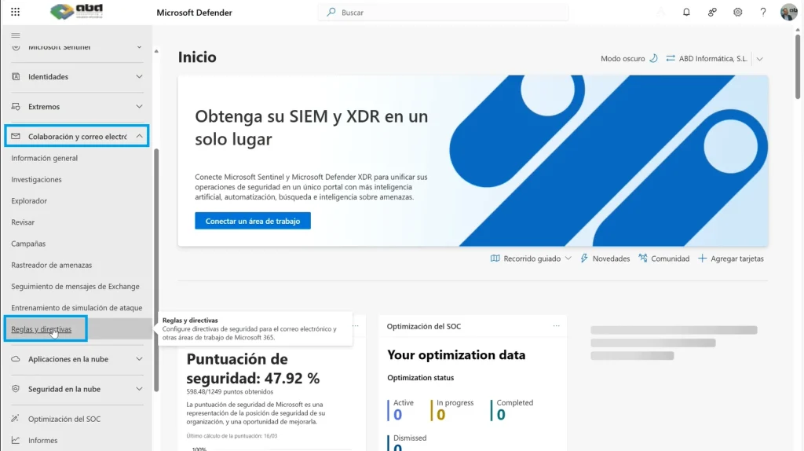Screen dimensions: 804x451
Task: Click the Active optimization count
Action: click(397, 415)
